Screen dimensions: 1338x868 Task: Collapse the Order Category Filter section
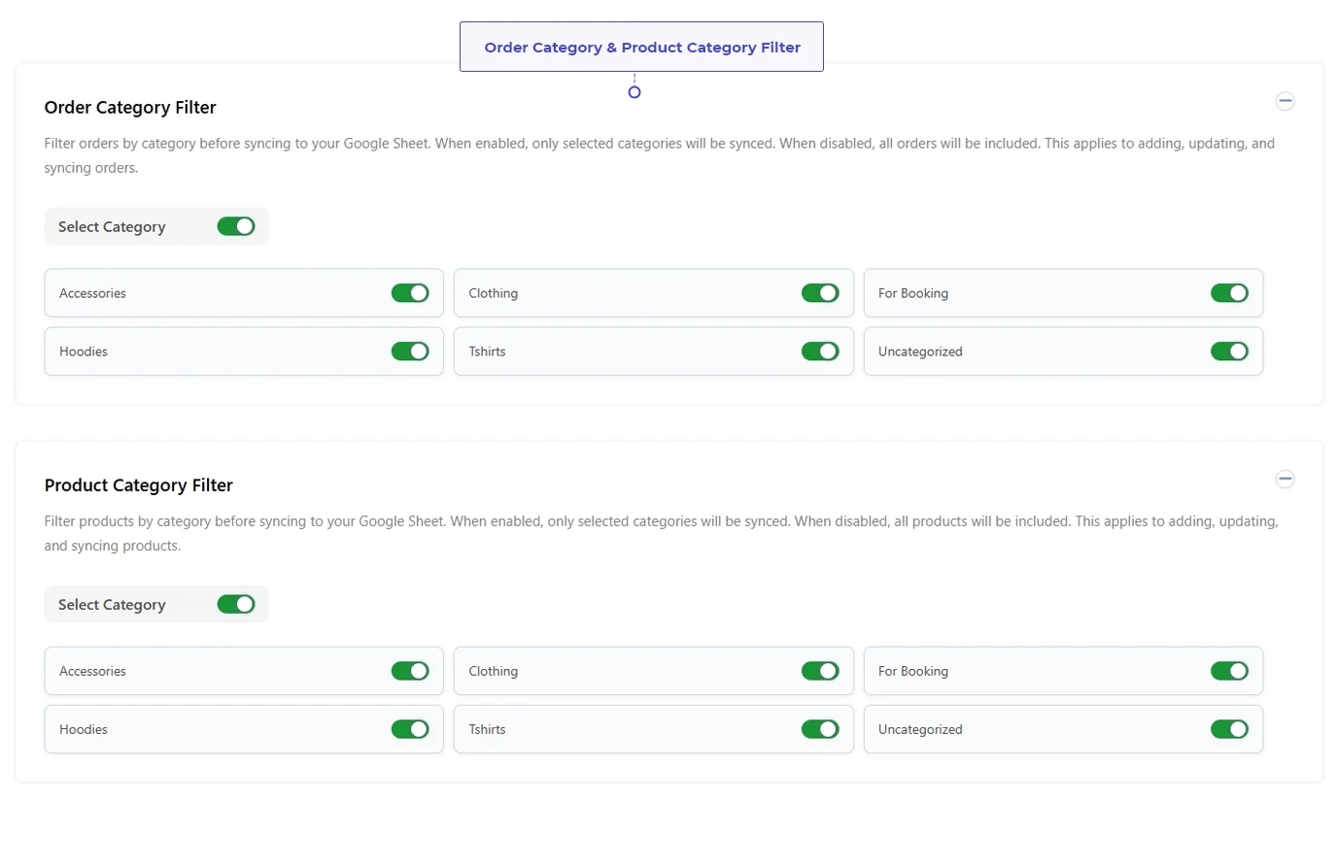pos(1285,101)
